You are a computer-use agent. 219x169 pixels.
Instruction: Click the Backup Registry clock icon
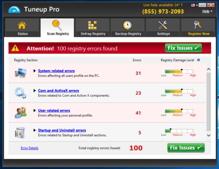[127, 25]
